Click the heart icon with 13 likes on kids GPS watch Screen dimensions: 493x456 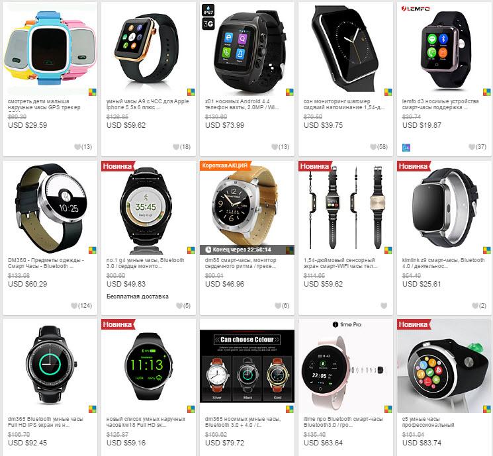(x=77, y=147)
